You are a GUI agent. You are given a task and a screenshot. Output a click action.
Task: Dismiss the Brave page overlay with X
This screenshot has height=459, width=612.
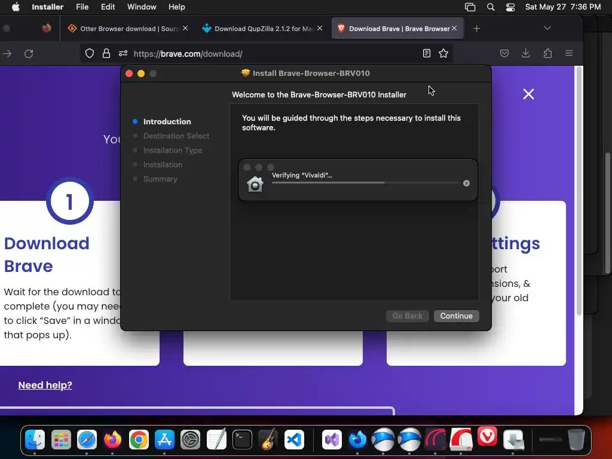[528, 94]
